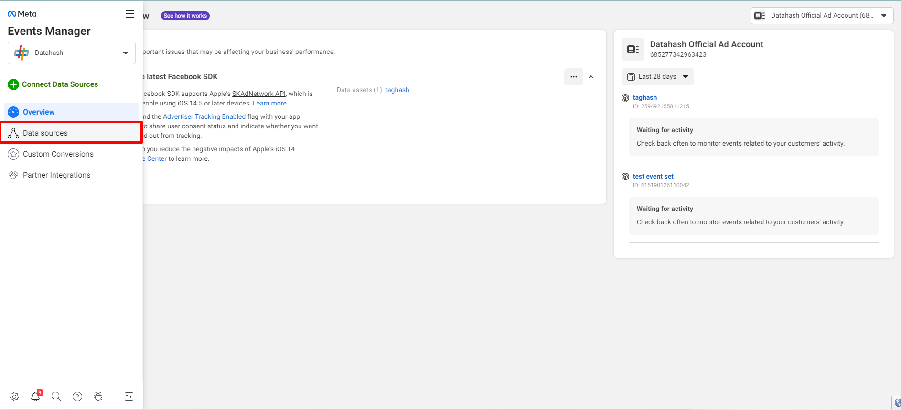Select the ad account ID 685277342963423 text
The image size is (901, 410).
click(678, 54)
